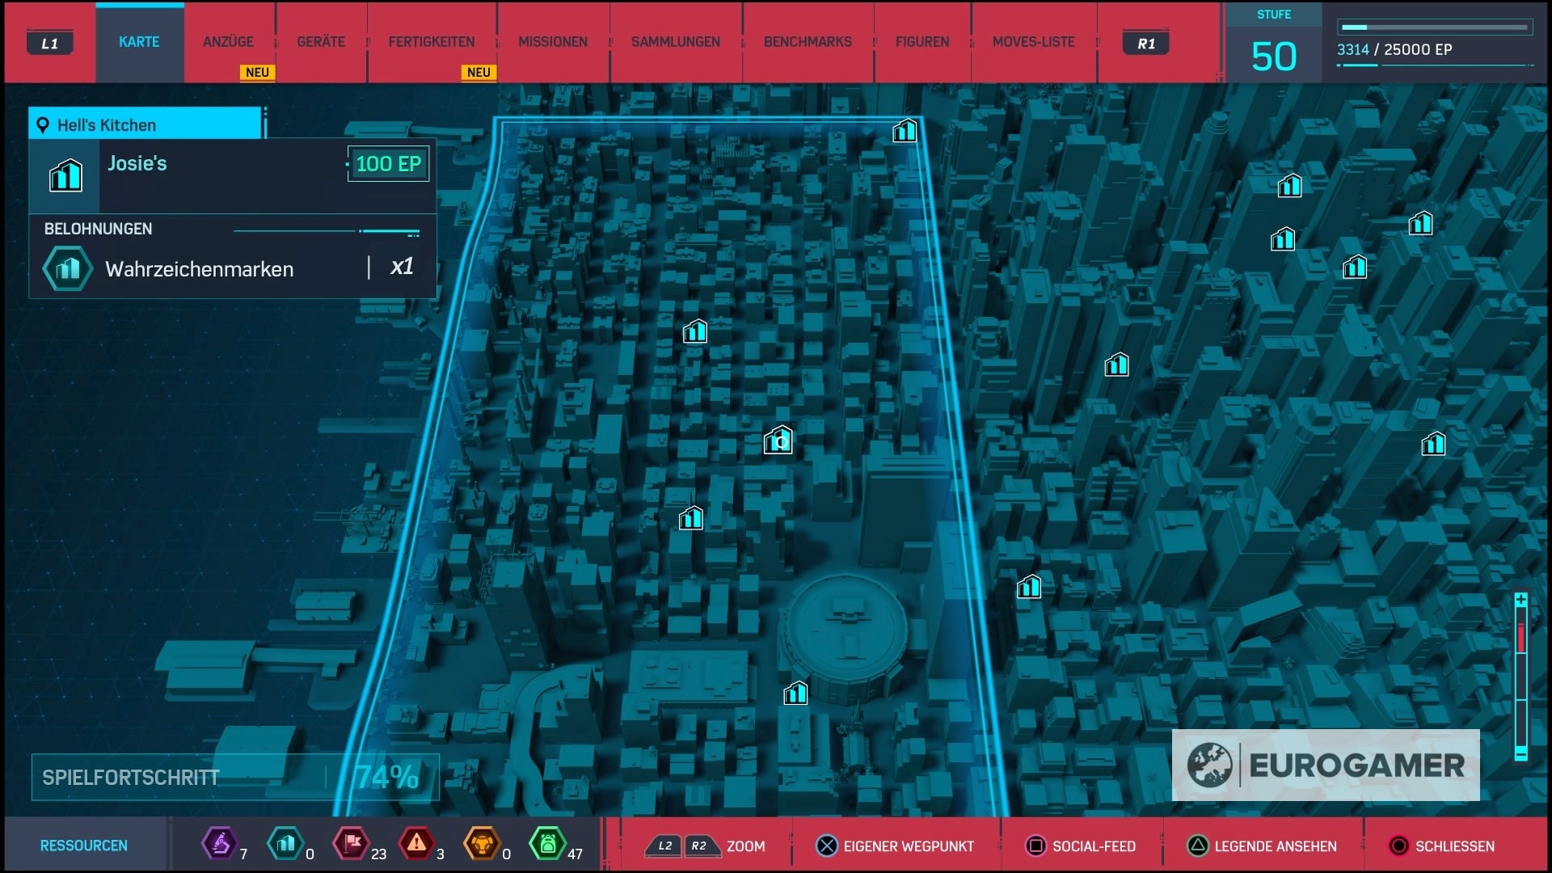The image size is (1552, 873).
Task: Click the R1 shoulder button icon
Action: click(x=1146, y=43)
